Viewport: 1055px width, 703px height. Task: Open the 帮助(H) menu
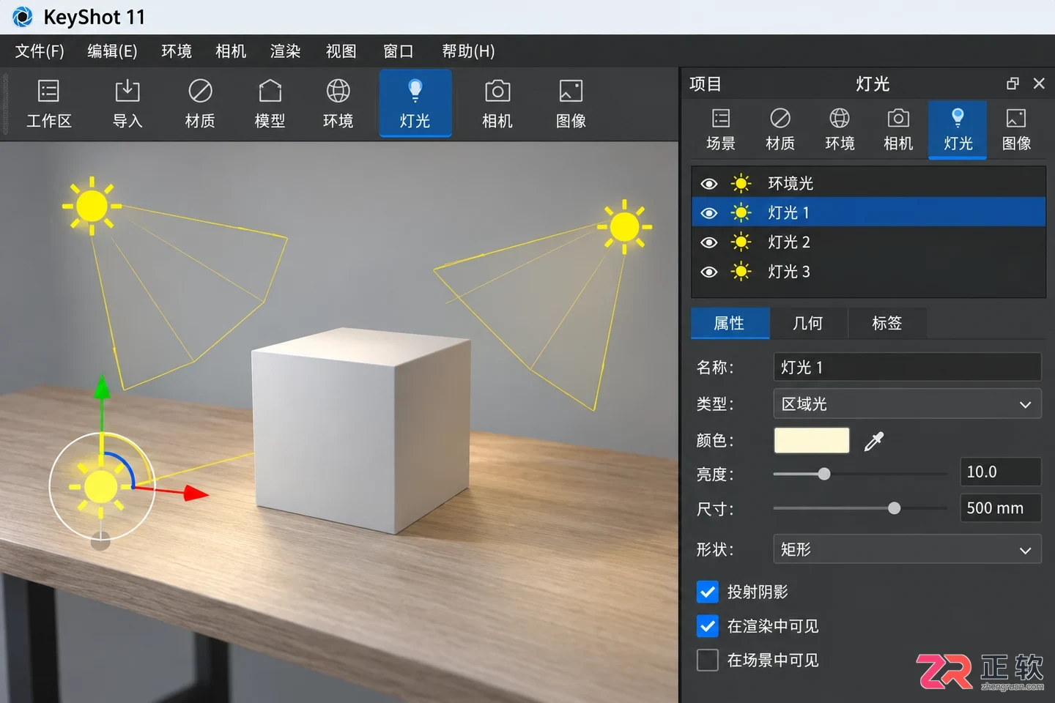468,51
